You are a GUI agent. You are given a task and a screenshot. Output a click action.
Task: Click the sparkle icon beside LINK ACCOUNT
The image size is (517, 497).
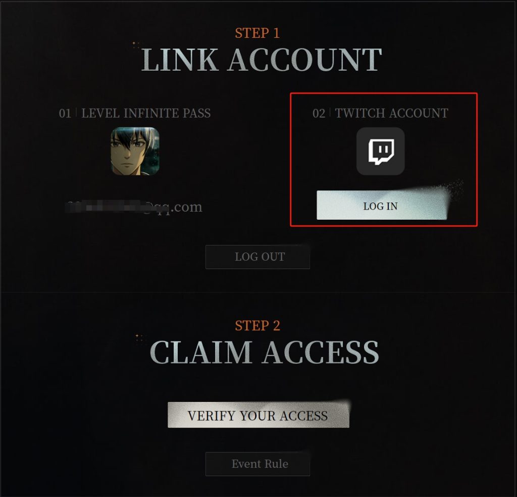(135, 45)
